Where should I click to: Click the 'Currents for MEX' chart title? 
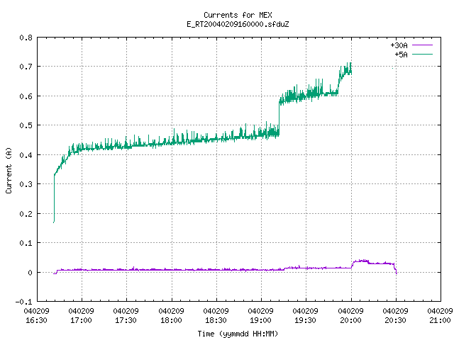238,15
